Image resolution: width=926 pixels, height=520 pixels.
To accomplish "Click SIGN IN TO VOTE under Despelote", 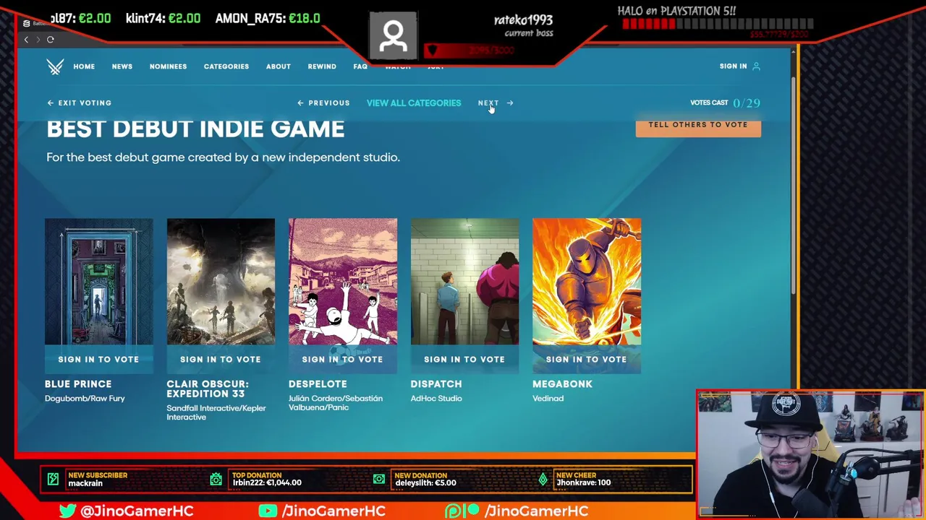I will coord(343,359).
